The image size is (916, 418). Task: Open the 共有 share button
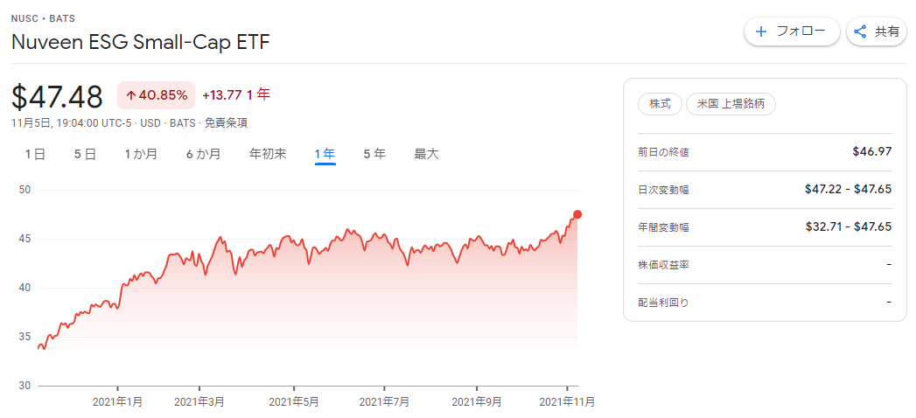click(x=877, y=31)
